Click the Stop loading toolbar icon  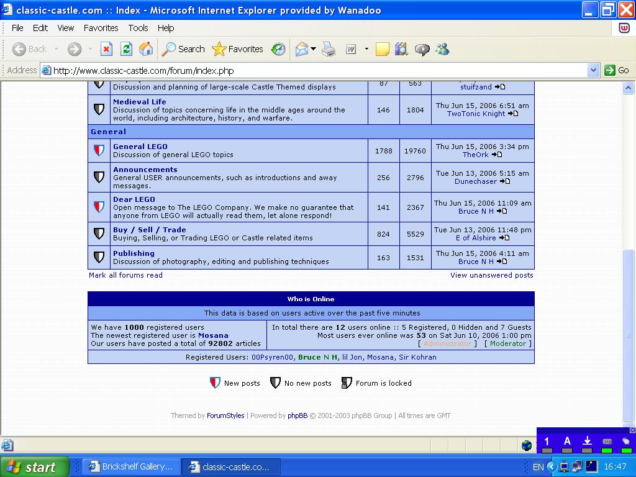(x=106, y=49)
